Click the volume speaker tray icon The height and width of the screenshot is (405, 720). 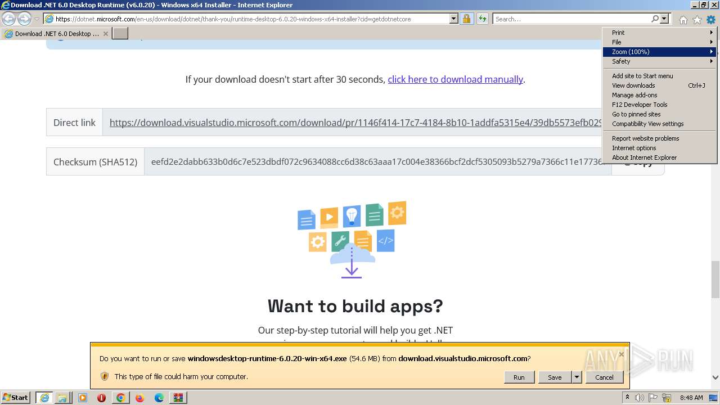tap(640, 398)
